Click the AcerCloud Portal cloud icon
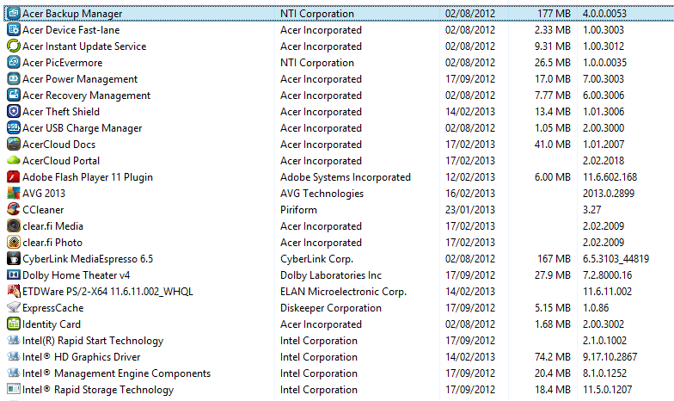This screenshot has height=401, width=674. tap(14, 160)
